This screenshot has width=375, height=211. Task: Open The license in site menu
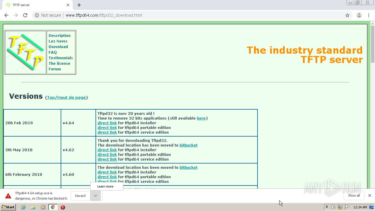point(59,63)
